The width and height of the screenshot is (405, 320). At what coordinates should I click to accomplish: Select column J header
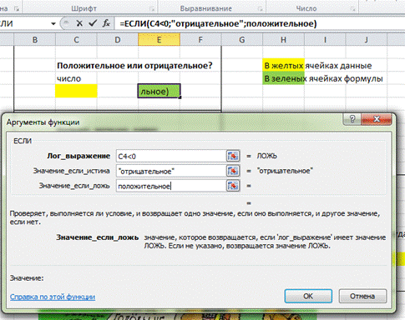tap(367, 40)
